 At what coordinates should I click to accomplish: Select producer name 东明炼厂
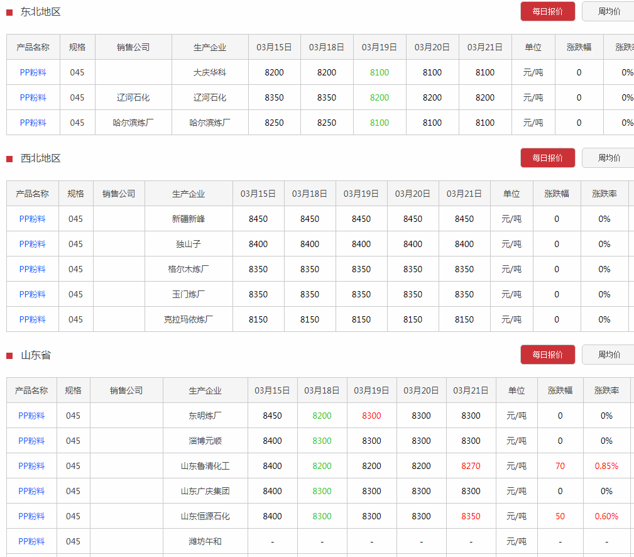click(205, 416)
